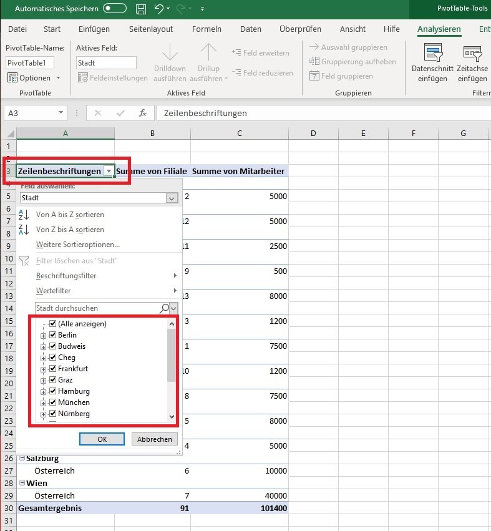Expand the Frankfurt tree node

coord(44,369)
